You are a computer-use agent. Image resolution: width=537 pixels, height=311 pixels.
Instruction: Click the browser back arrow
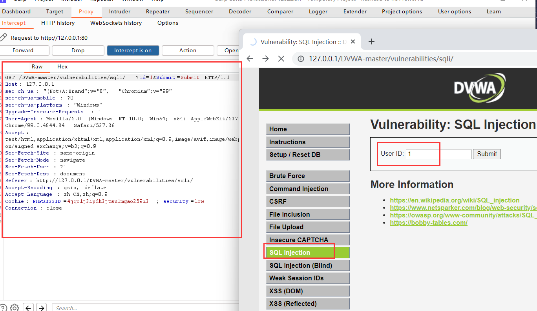tap(250, 59)
